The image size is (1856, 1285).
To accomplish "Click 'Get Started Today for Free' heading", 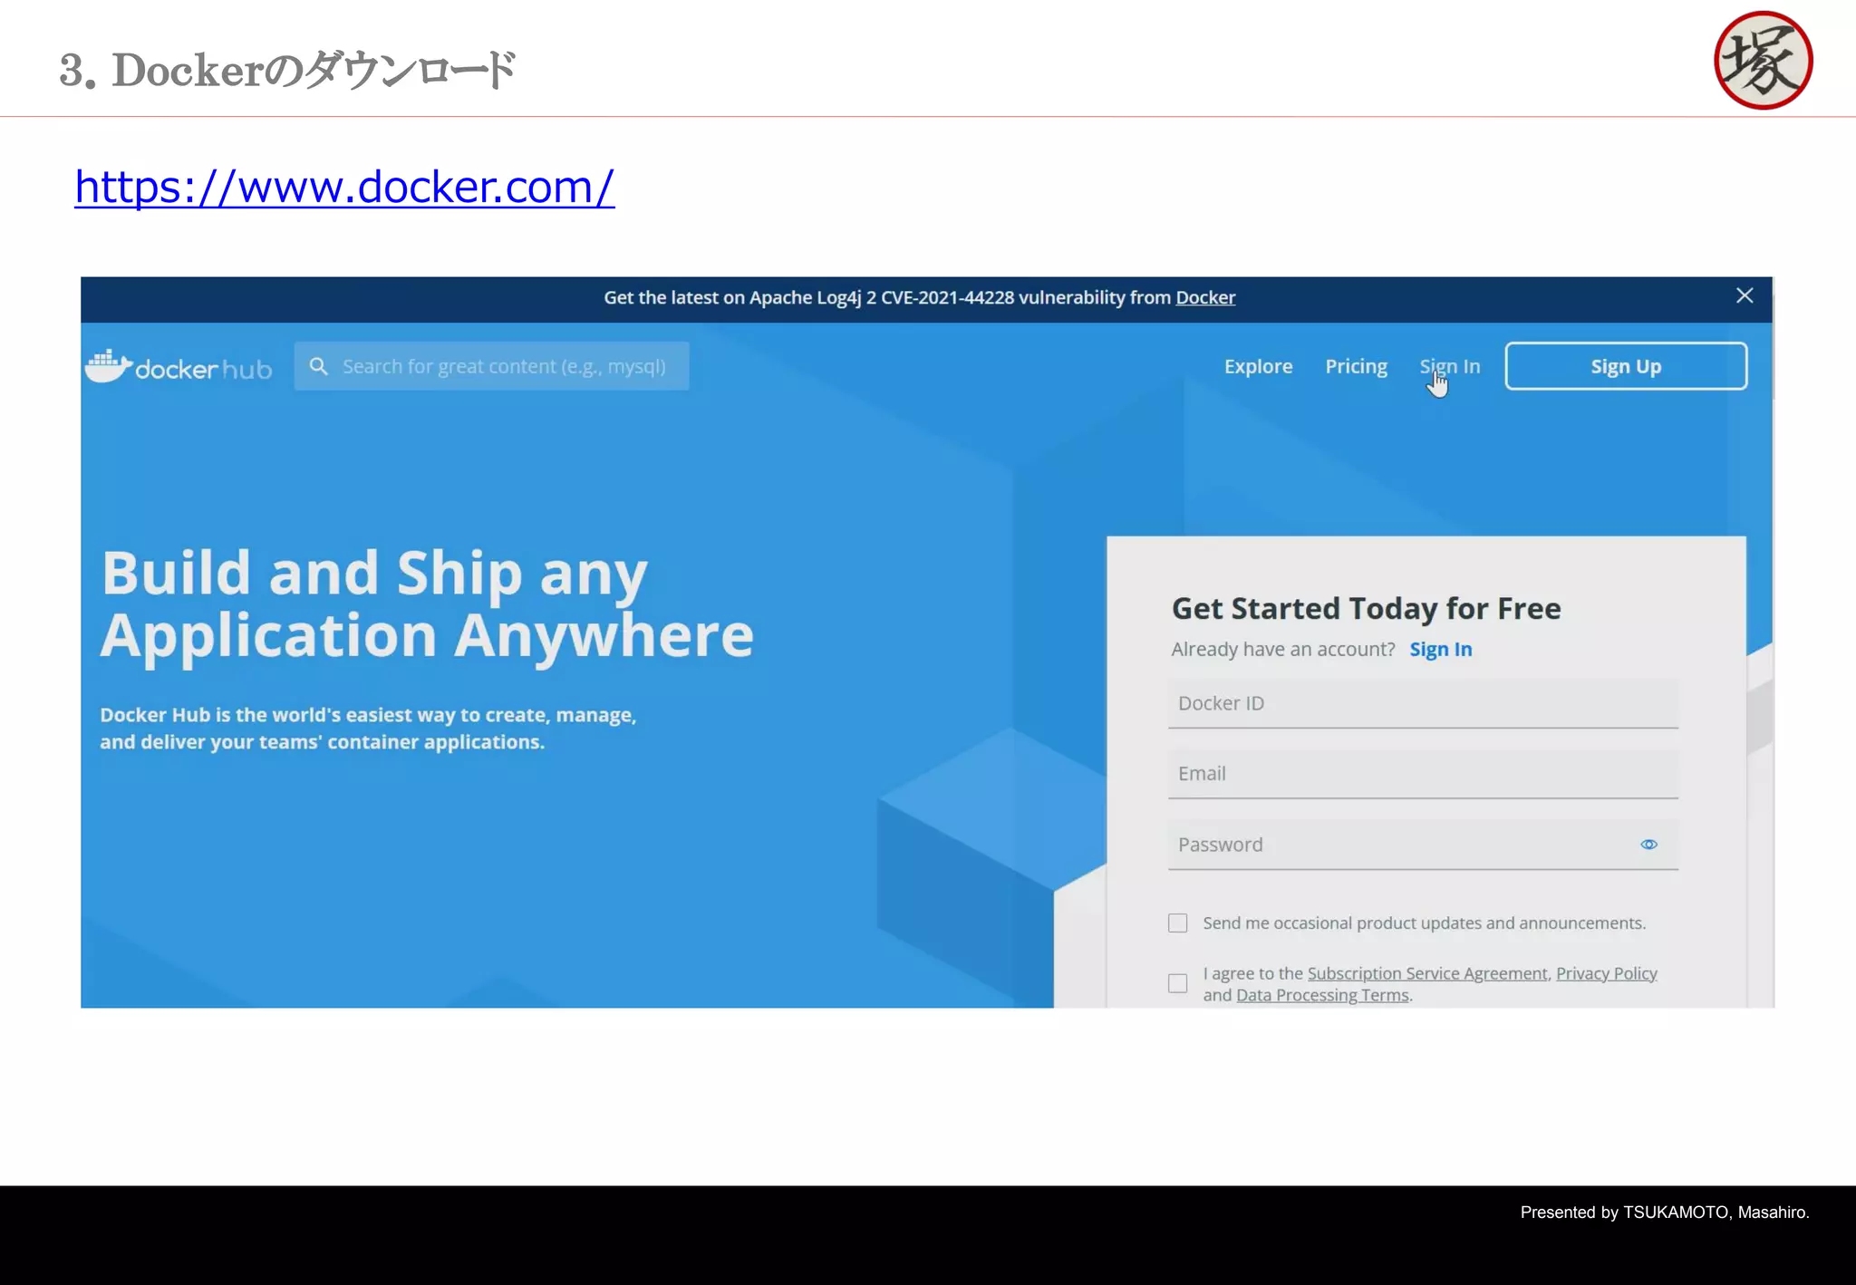I will coord(1366,608).
